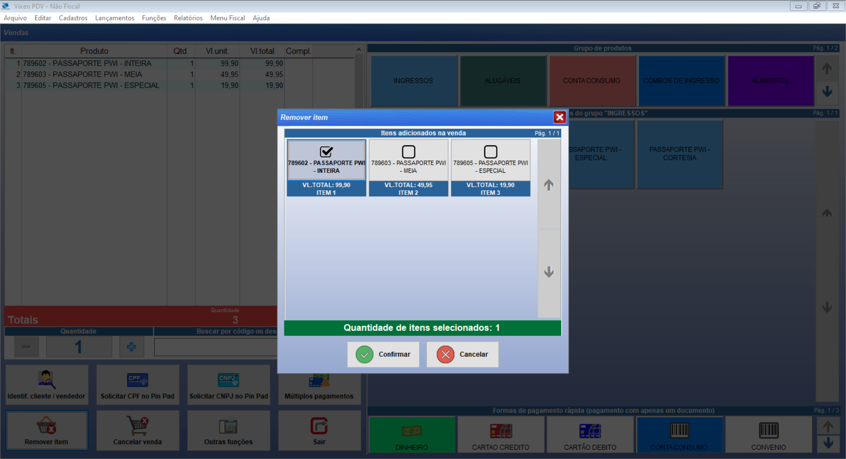The image size is (846, 459).
Task: Click the Vl.total column header
Action: [x=262, y=51]
